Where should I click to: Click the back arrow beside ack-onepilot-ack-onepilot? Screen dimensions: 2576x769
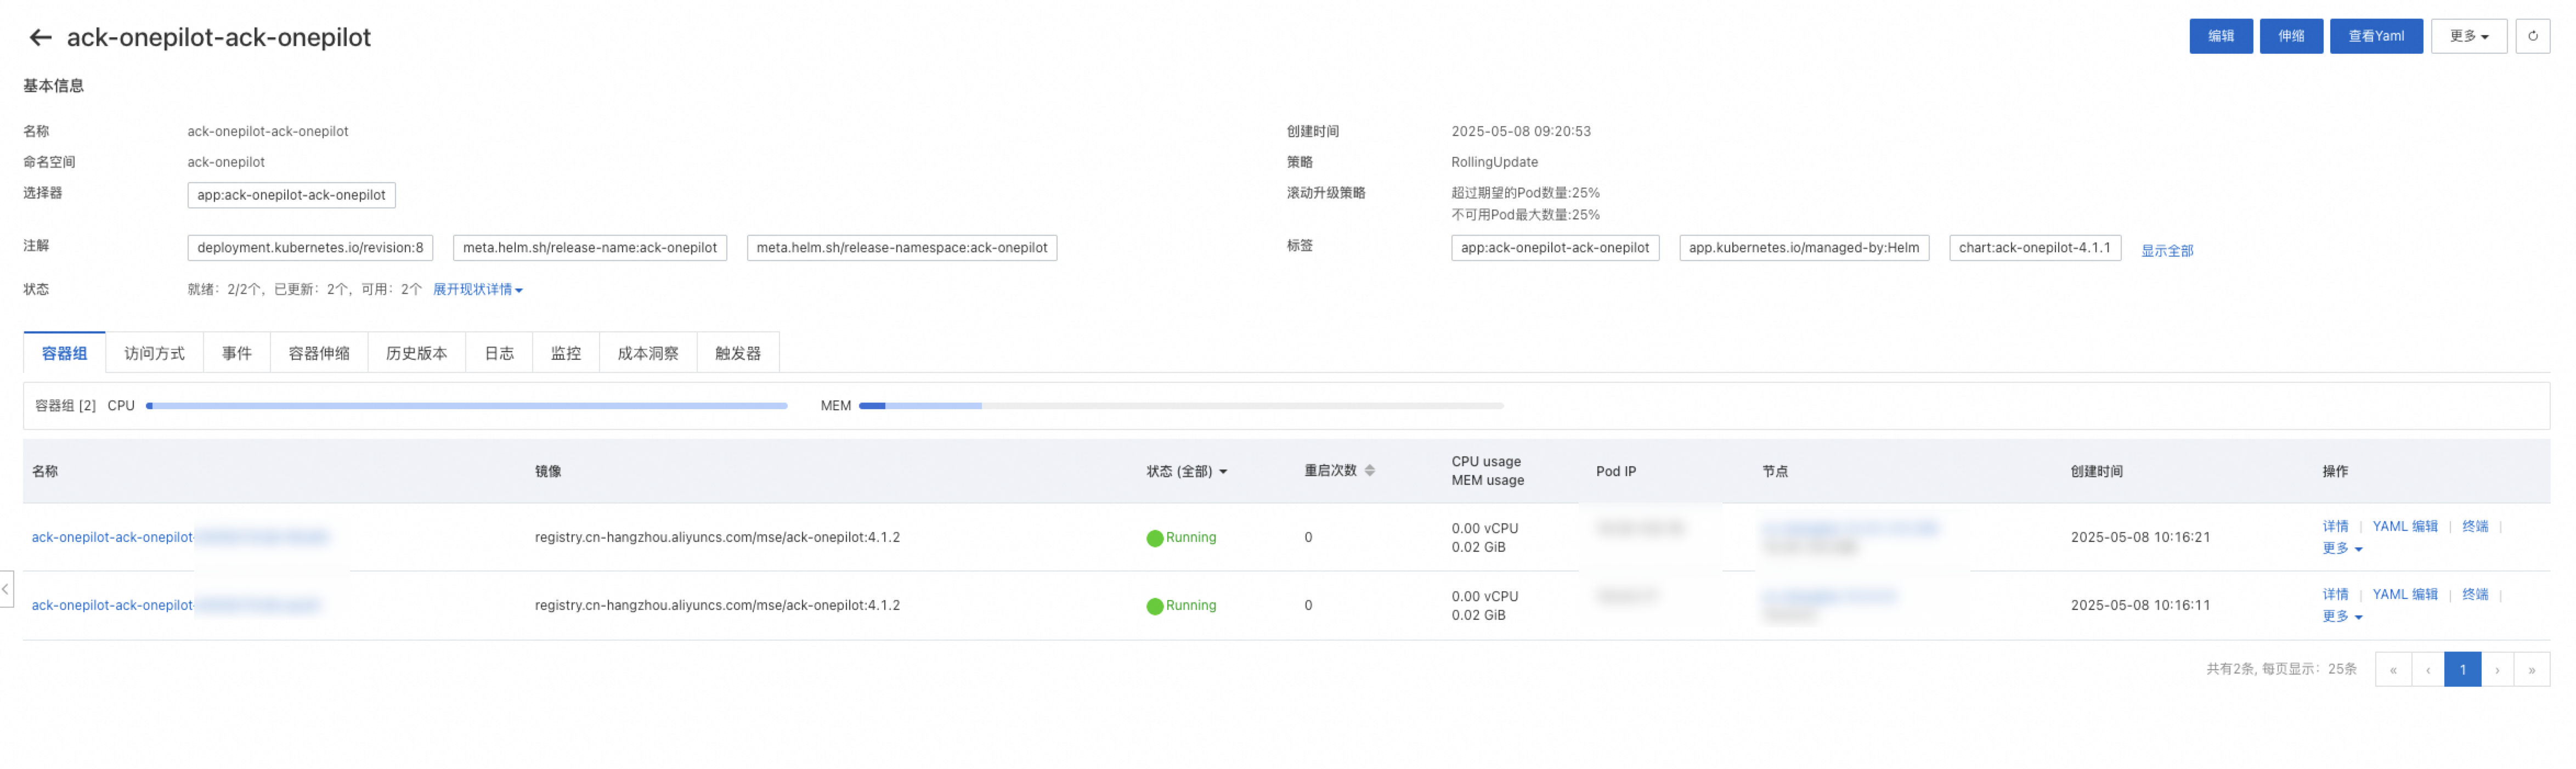40,37
